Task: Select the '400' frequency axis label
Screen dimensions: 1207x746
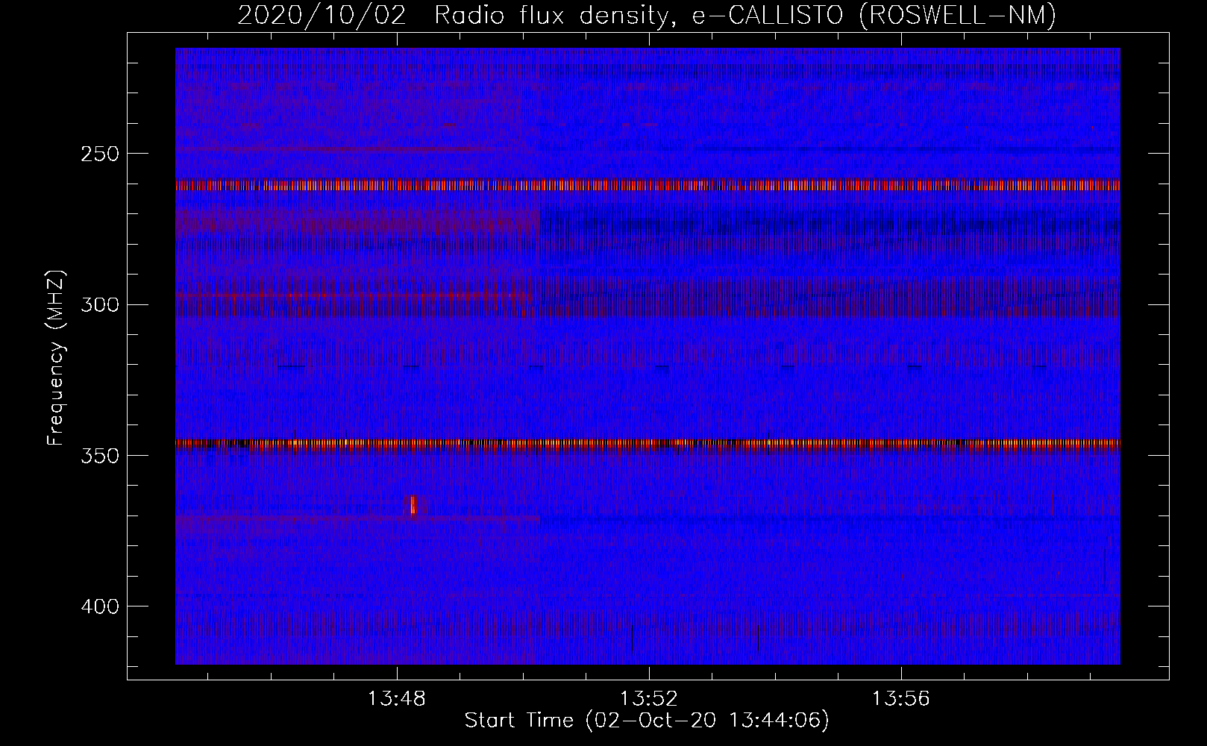Action: [98, 606]
